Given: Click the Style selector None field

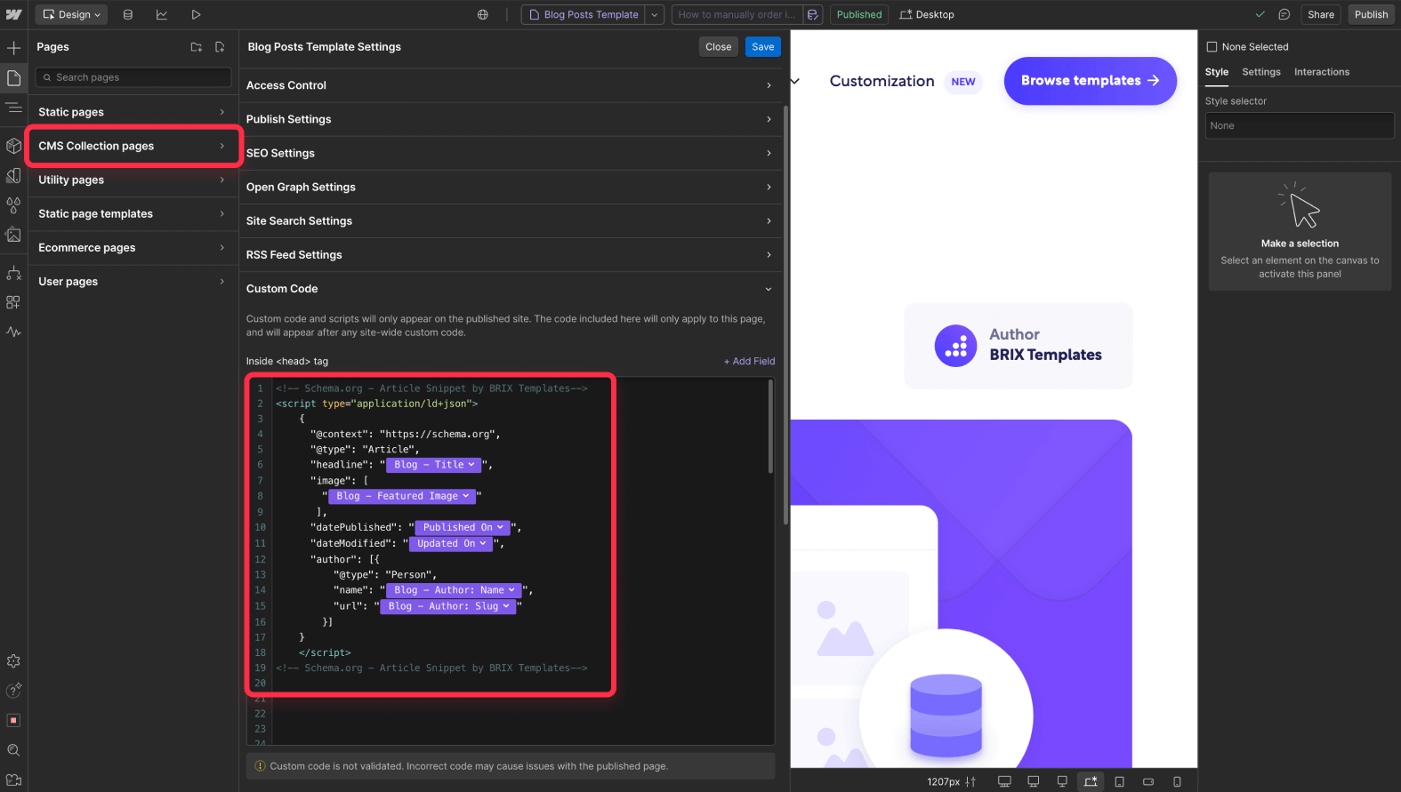Looking at the screenshot, I should (1300, 125).
